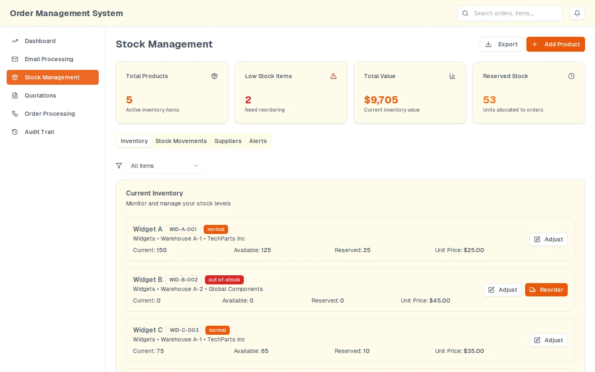
Task: Select Stock Management in the sidebar
Action: (x=52, y=77)
